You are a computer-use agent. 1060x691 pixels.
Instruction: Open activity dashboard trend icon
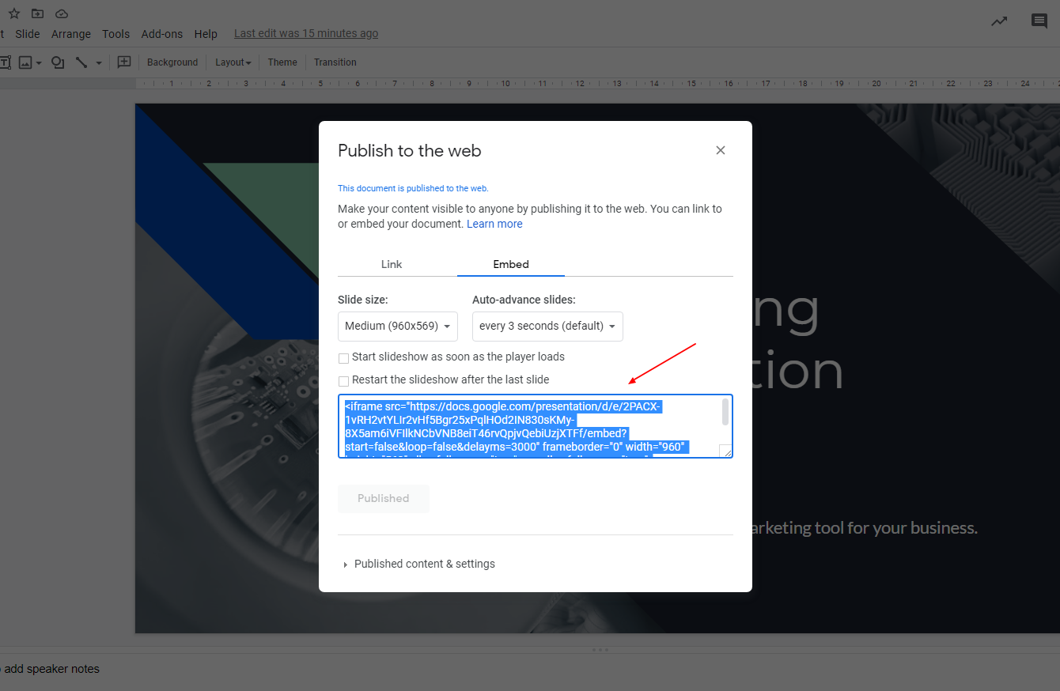click(999, 21)
